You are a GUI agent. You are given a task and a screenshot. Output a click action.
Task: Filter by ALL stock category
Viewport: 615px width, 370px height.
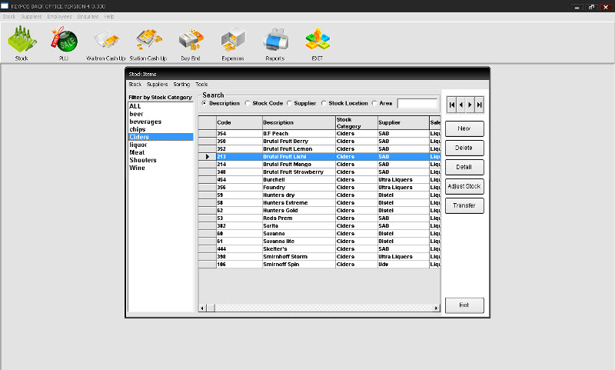(x=161, y=106)
